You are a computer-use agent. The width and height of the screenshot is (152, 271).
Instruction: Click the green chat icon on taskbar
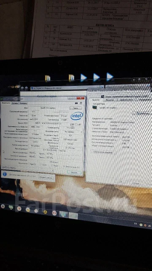(11, 207)
